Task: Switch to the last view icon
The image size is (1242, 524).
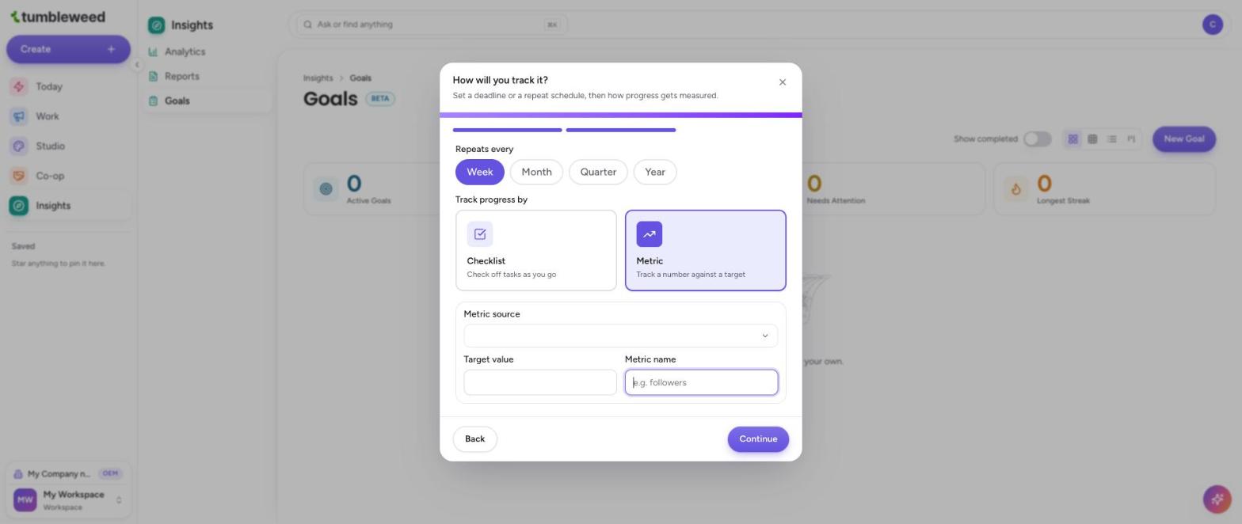Action: pos(1131,139)
